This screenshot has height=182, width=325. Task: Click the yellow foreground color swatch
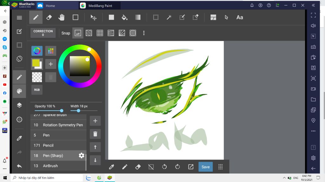[x=36, y=63]
